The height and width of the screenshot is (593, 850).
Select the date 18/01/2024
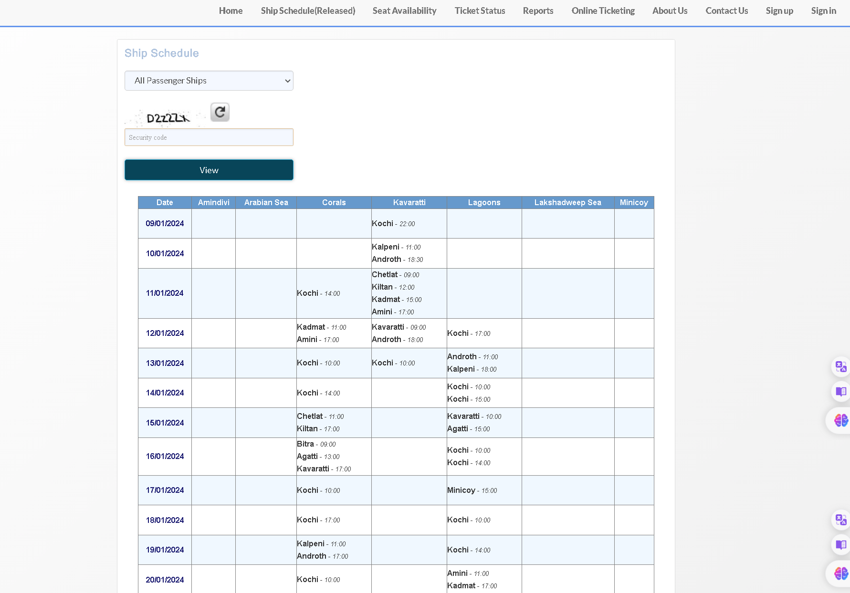click(165, 520)
